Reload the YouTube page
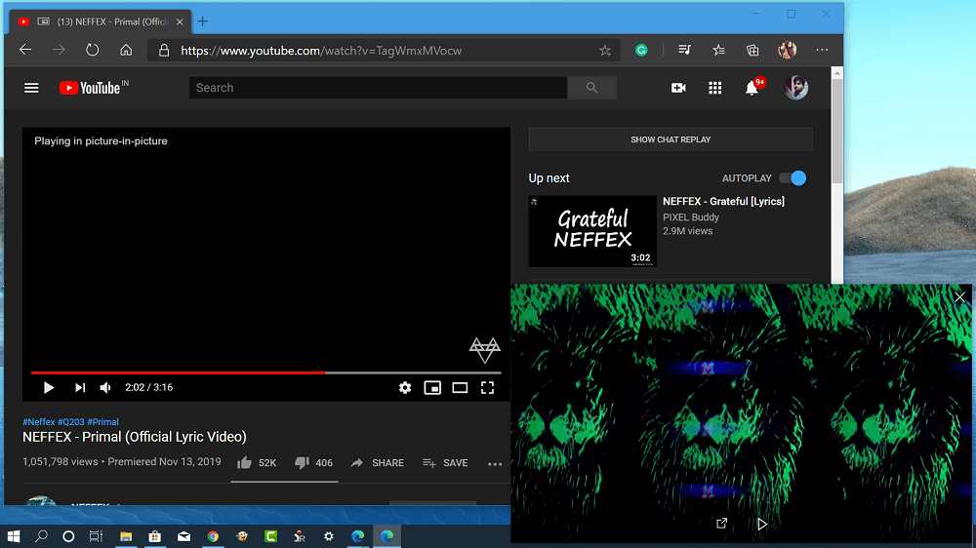 [92, 50]
